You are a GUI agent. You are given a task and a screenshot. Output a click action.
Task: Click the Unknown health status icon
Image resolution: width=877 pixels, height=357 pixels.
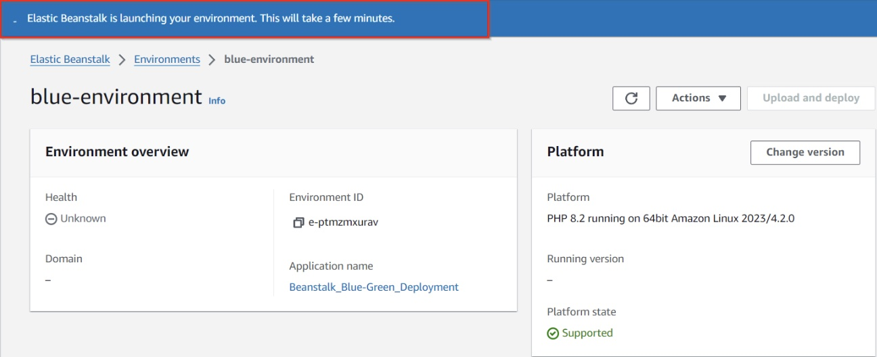click(51, 219)
